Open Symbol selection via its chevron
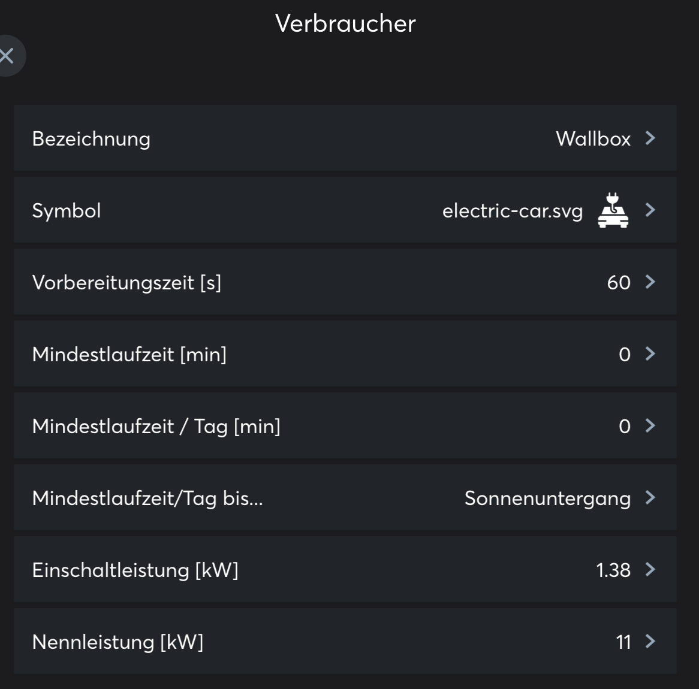699x689 pixels. point(650,210)
